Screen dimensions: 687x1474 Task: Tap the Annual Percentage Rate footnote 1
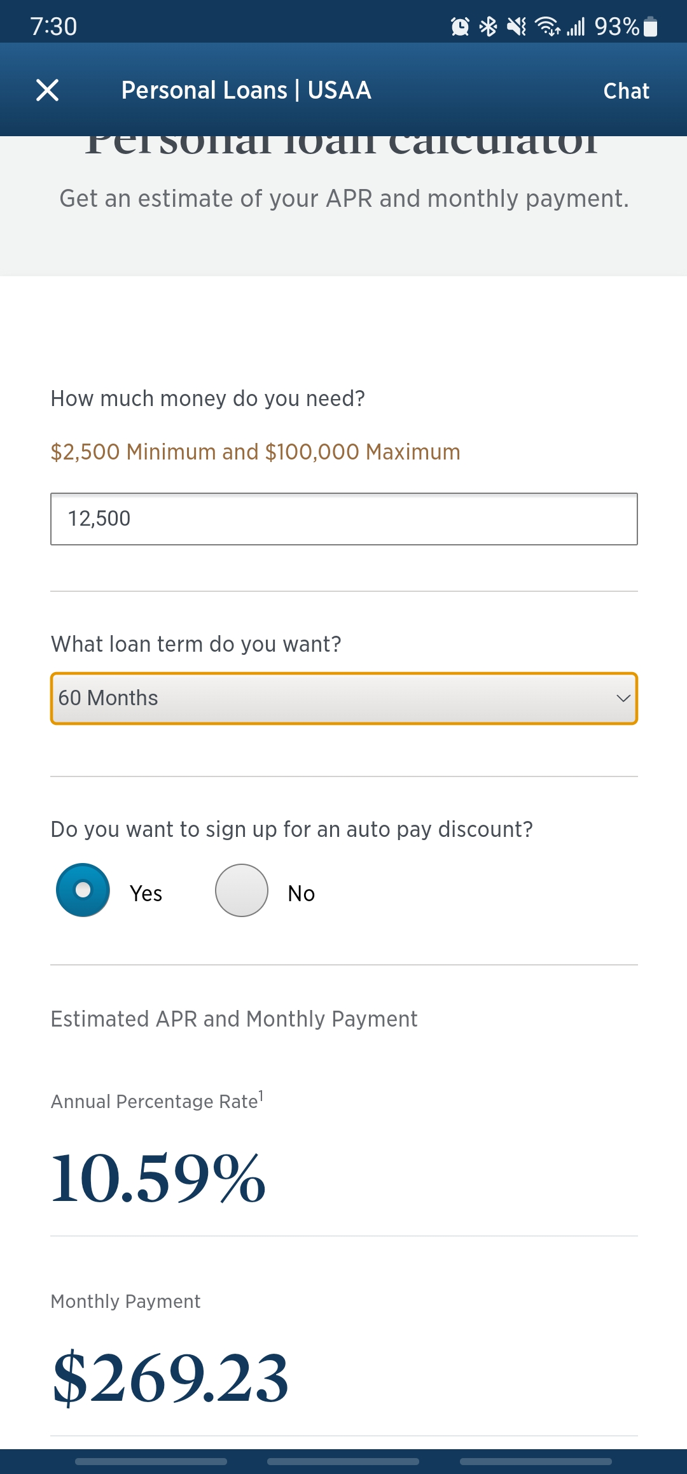261,1096
